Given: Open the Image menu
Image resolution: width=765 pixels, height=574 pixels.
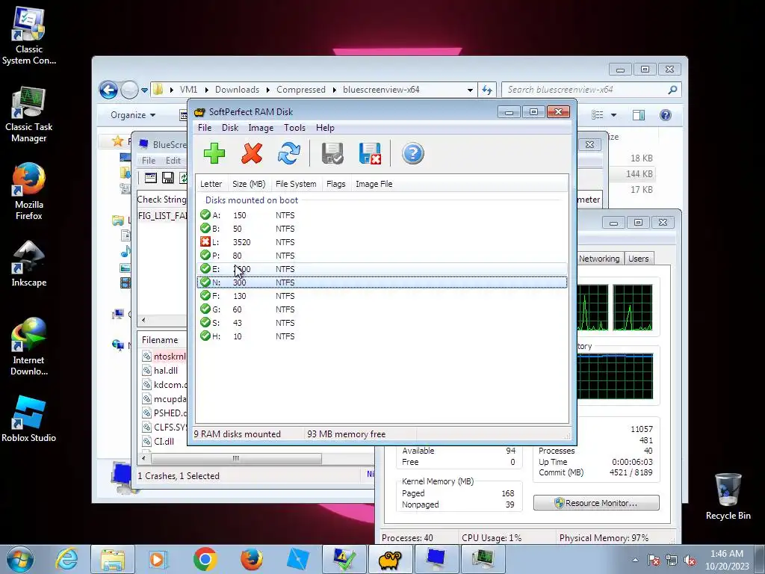Looking at the screenshot, I should pos(261,128).
